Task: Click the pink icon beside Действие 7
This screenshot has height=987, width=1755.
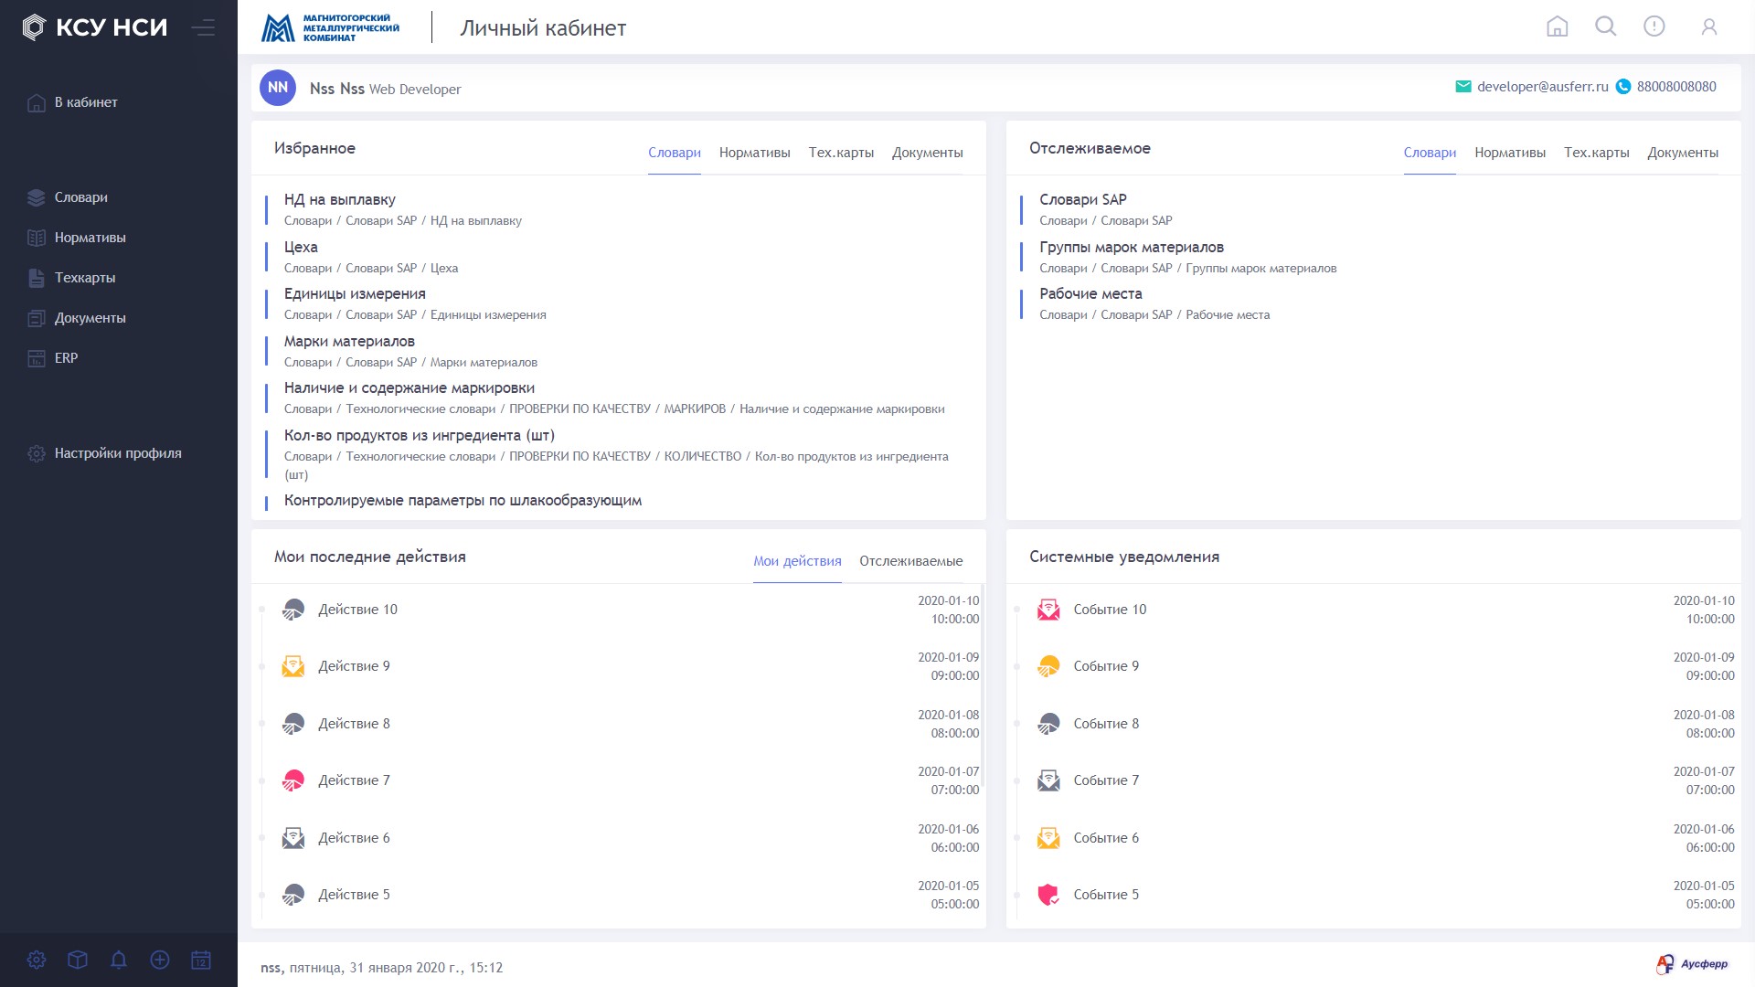Action: 293,780
